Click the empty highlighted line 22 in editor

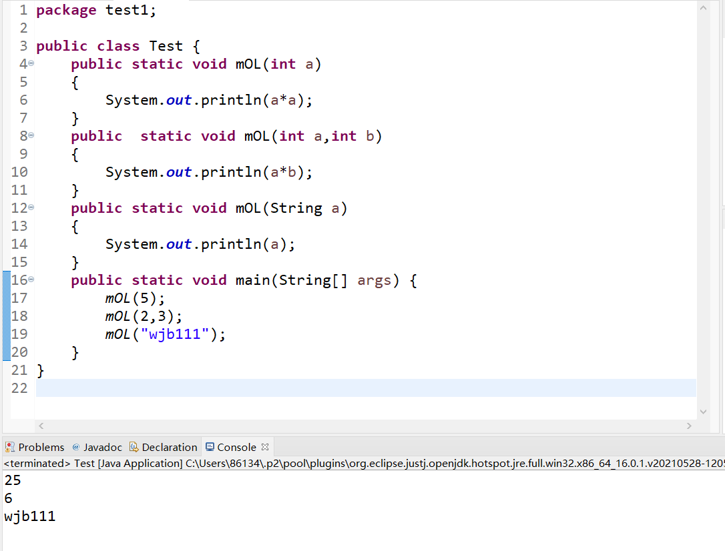pos(366,388)
